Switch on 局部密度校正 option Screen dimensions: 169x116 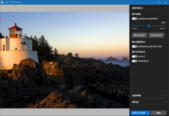(x=135, y=61)
